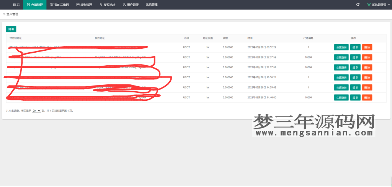Open the 首页 home menu item

(16, 5)
